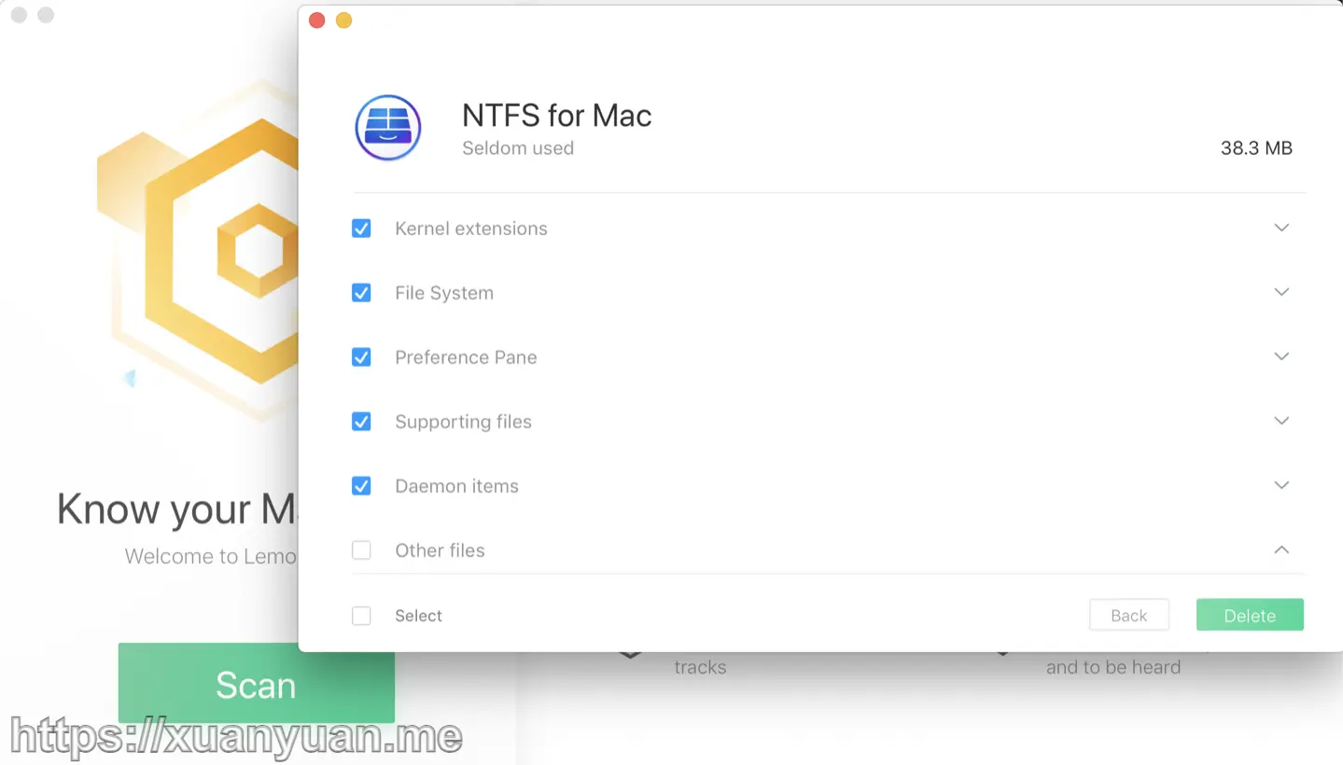Close the NTFS for Mac dialog window
Viewport: 1343px width, 765px height.
[317, 21]
